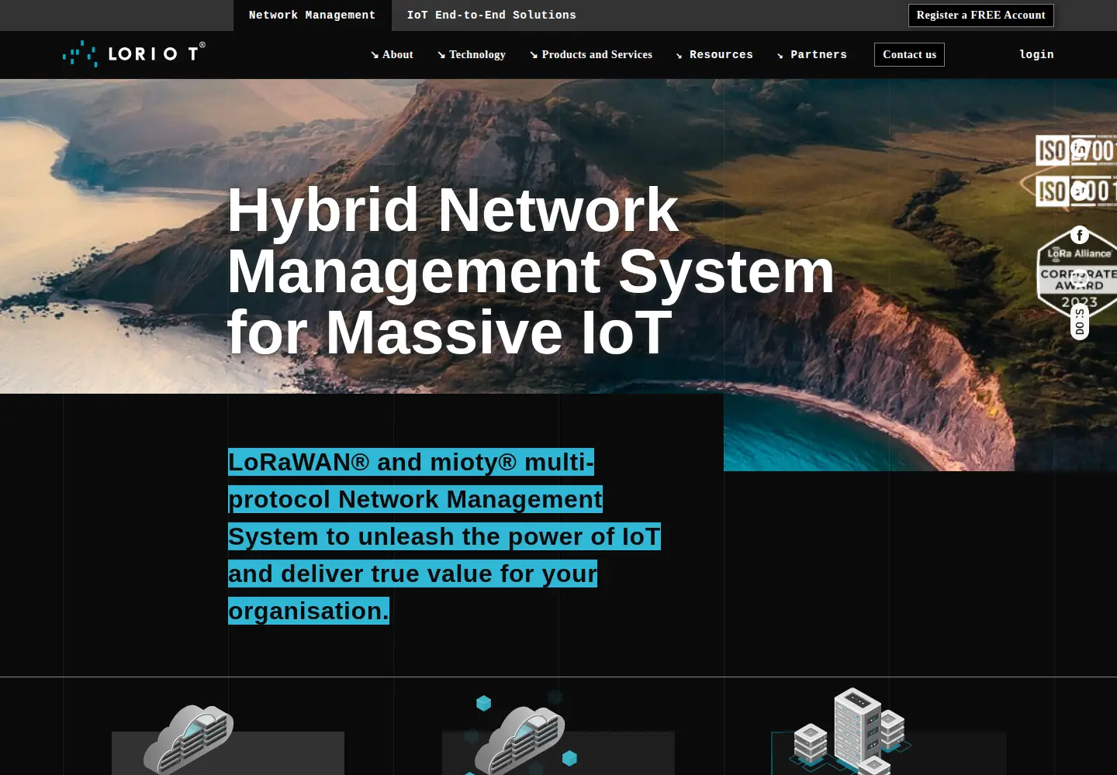
Task: Open the YouTube play icon
Action: pos(1080,278)
